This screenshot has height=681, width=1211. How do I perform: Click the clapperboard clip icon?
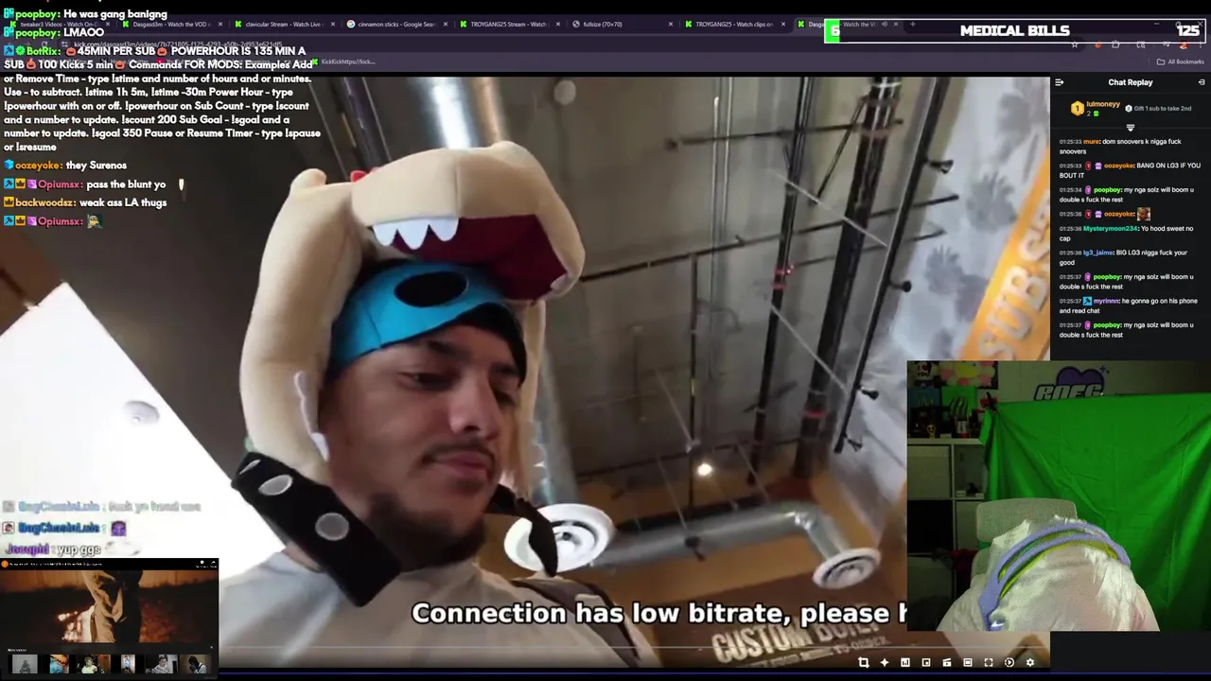point(947,662)
